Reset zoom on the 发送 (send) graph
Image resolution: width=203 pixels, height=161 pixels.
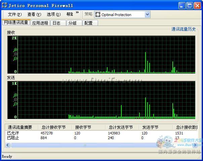[x=15, y=100]
